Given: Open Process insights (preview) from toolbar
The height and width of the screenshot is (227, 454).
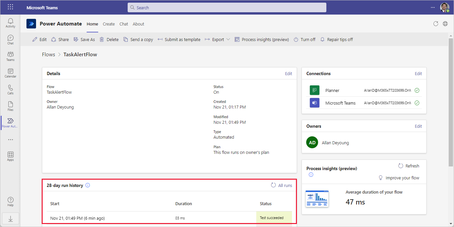Looking at the screenshot, I should tap(262, 39).
